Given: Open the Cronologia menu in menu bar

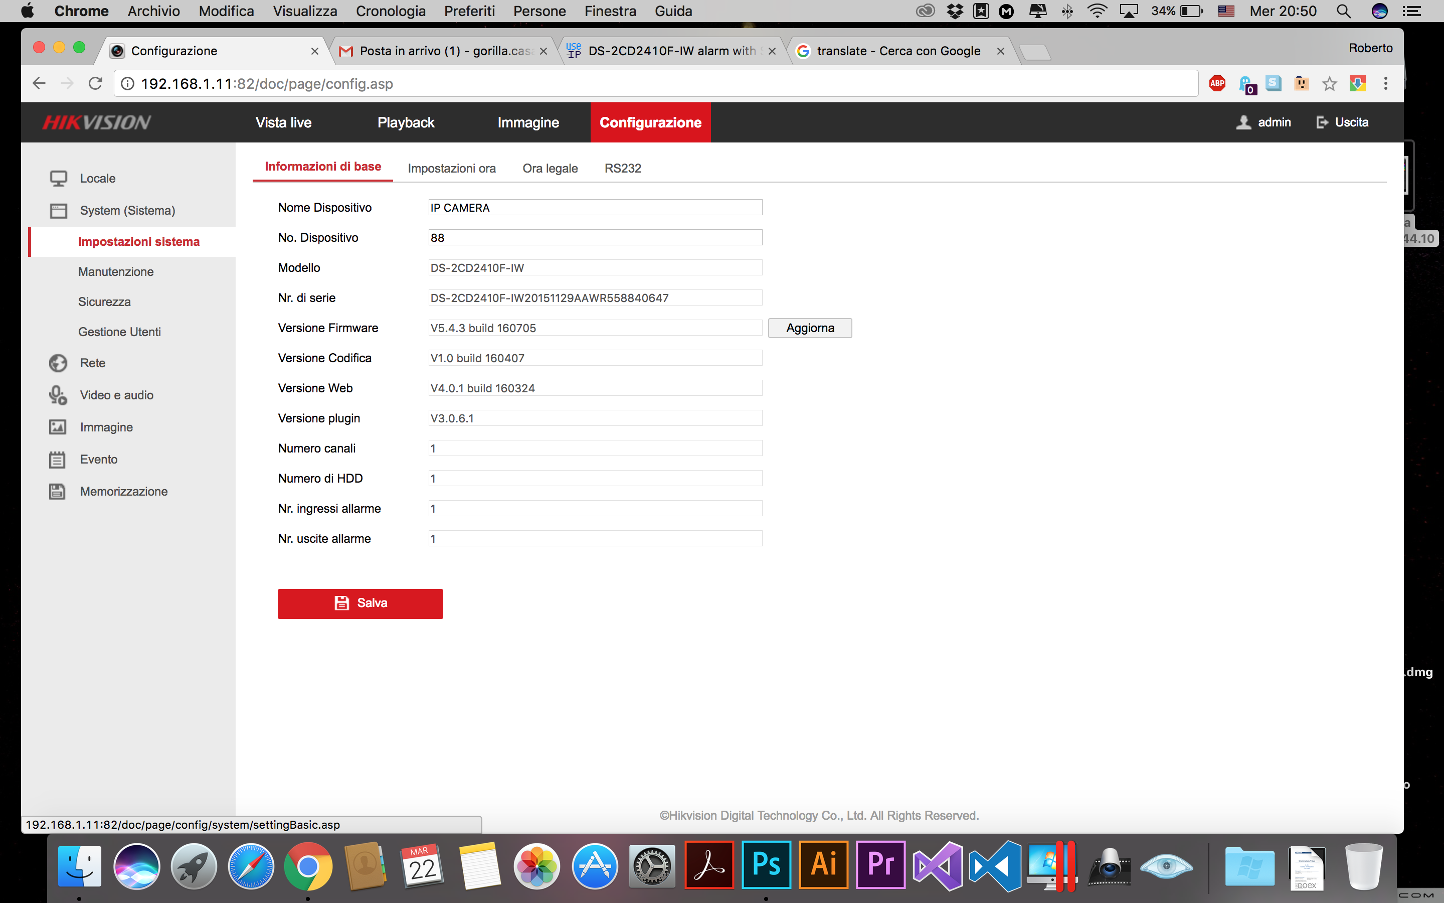Looking at the screenshot, I should coord(390,11).
